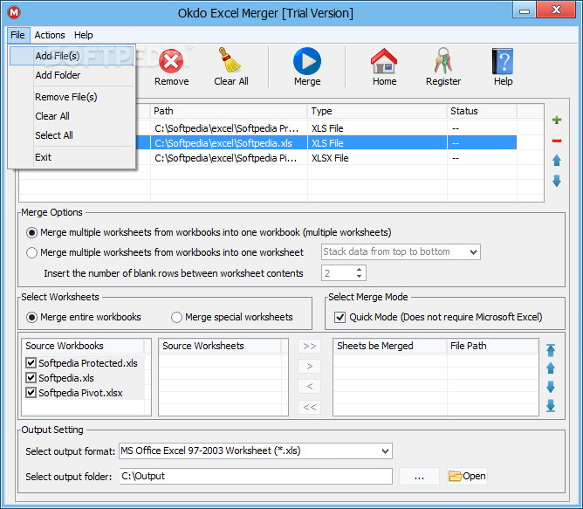Click the Okdo app logo in title bar
This screenshot has width=583, height=509.
(14, 12)
